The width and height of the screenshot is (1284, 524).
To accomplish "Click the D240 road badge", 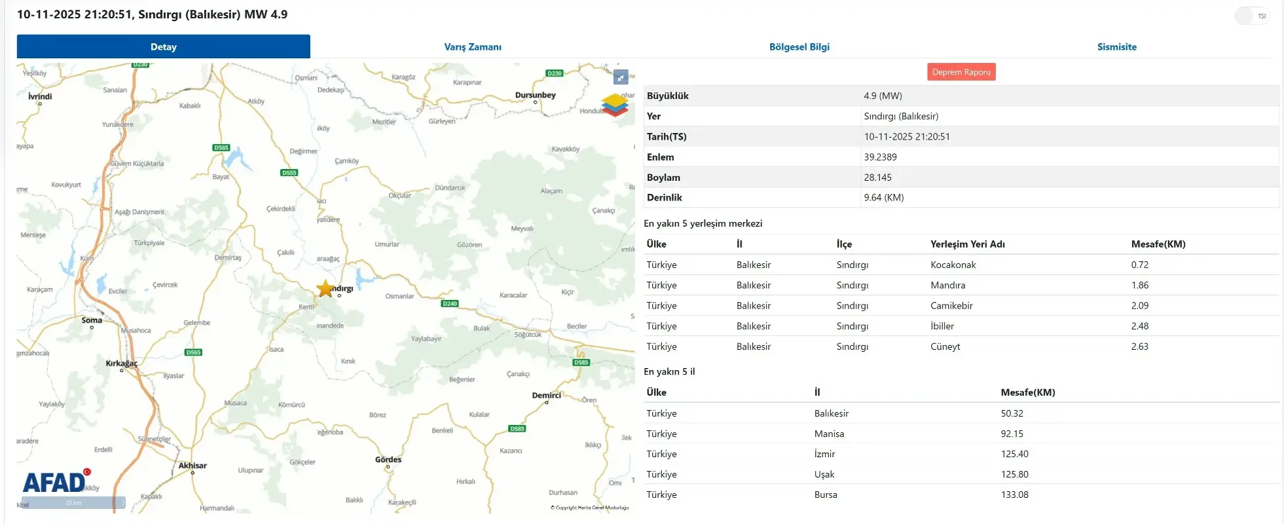I will click(450, 303).
